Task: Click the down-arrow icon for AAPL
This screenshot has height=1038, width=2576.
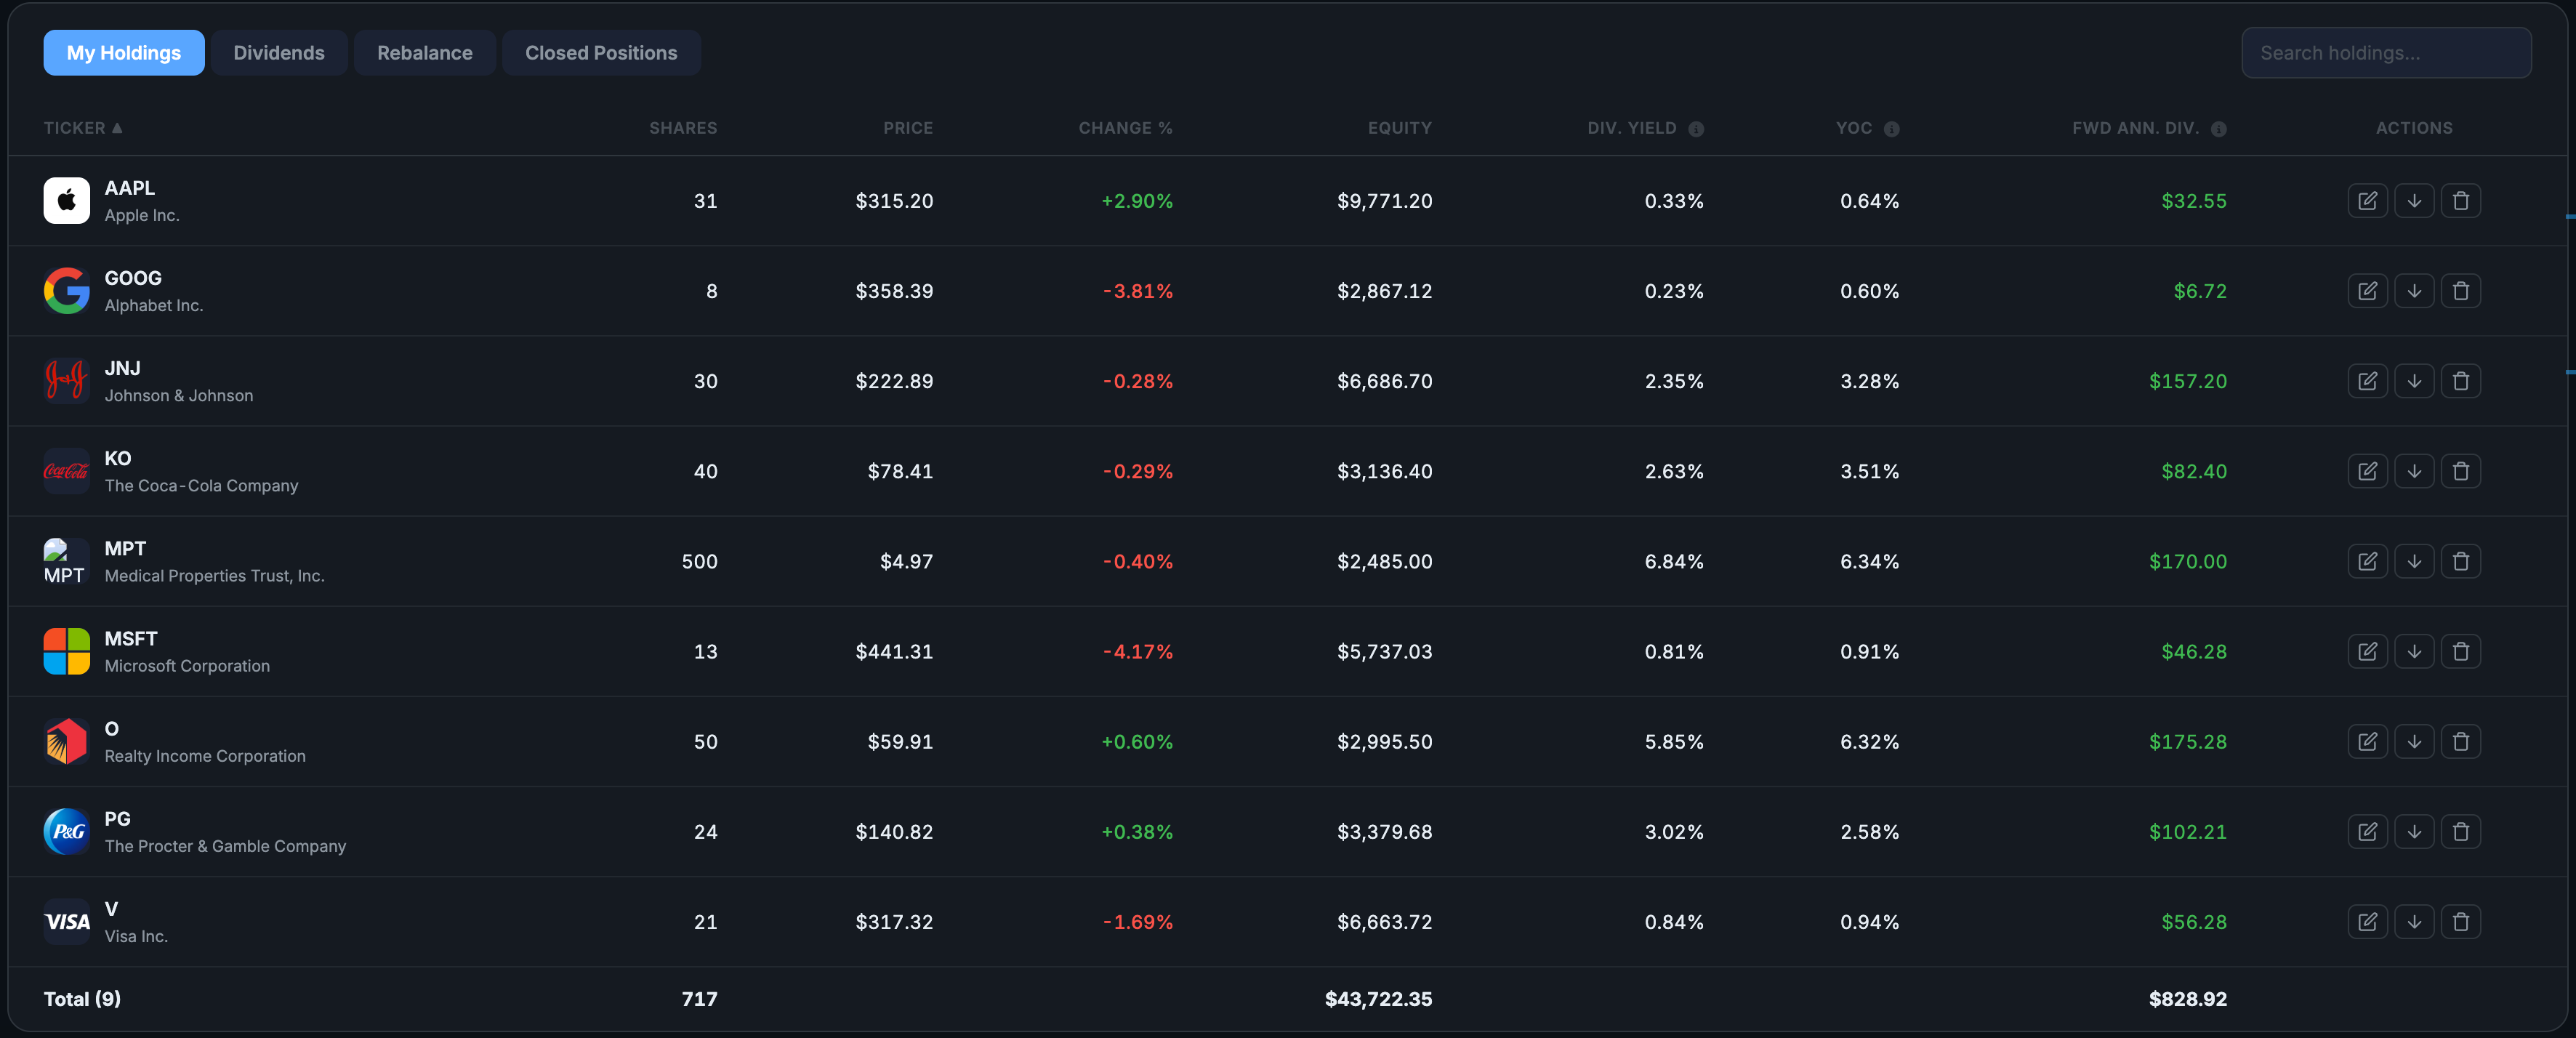Action: click(x=2414, y=201)
